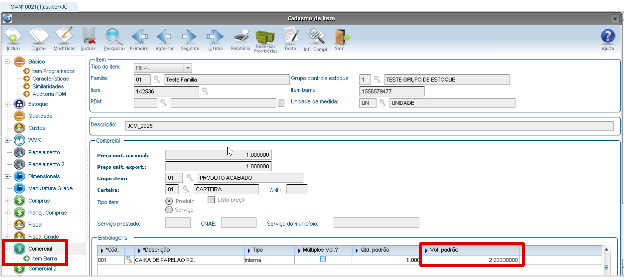Sort by the Tipo column header

(270, 250)
